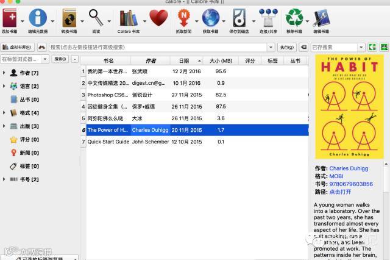Click the Convert books icon

pyautogui.click(x=69, y=18)
